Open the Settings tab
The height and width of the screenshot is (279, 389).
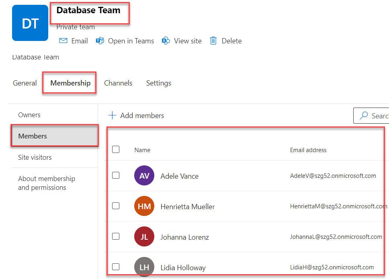(x=158, y=83)
